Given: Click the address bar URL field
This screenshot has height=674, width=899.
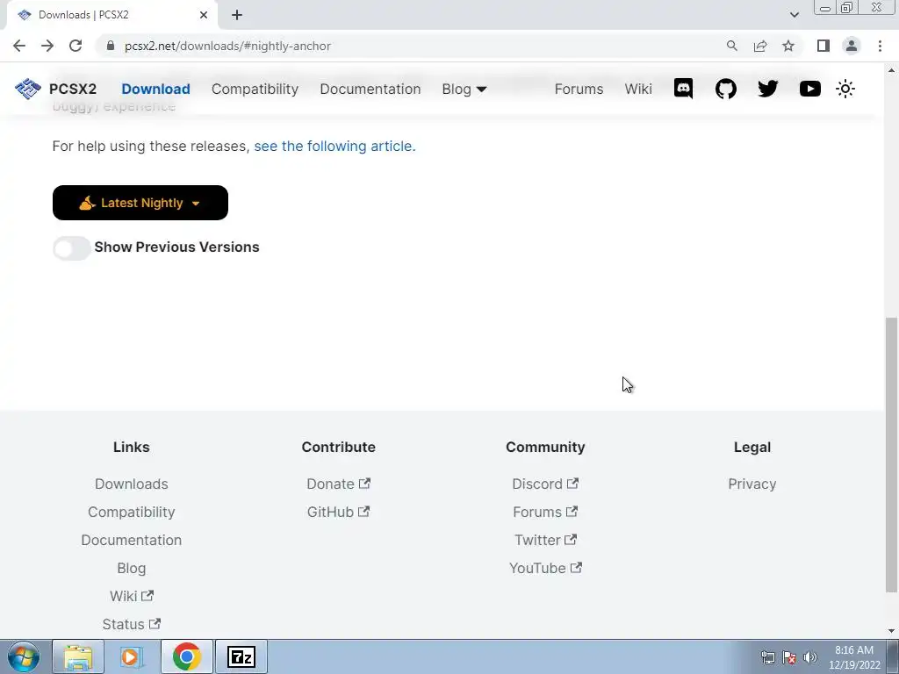Looking at the screenshot, I should pyautogui.click(x=413, y=46).
